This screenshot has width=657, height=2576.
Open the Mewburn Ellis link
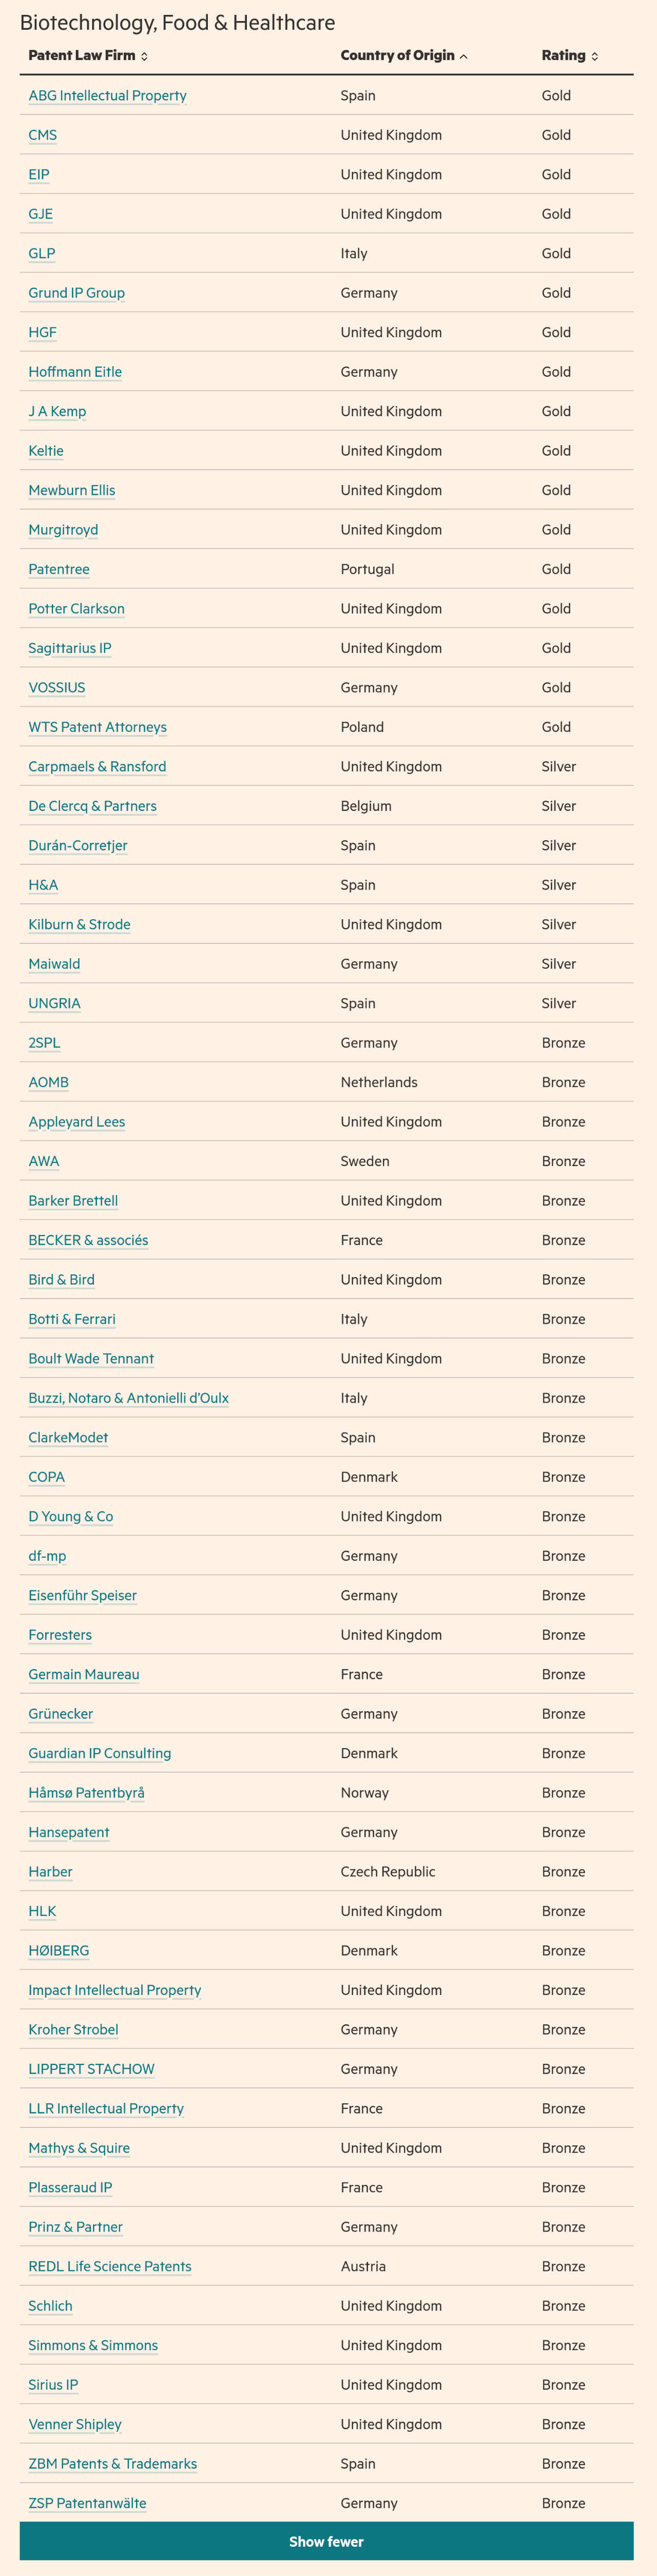[x=71, y=491]
